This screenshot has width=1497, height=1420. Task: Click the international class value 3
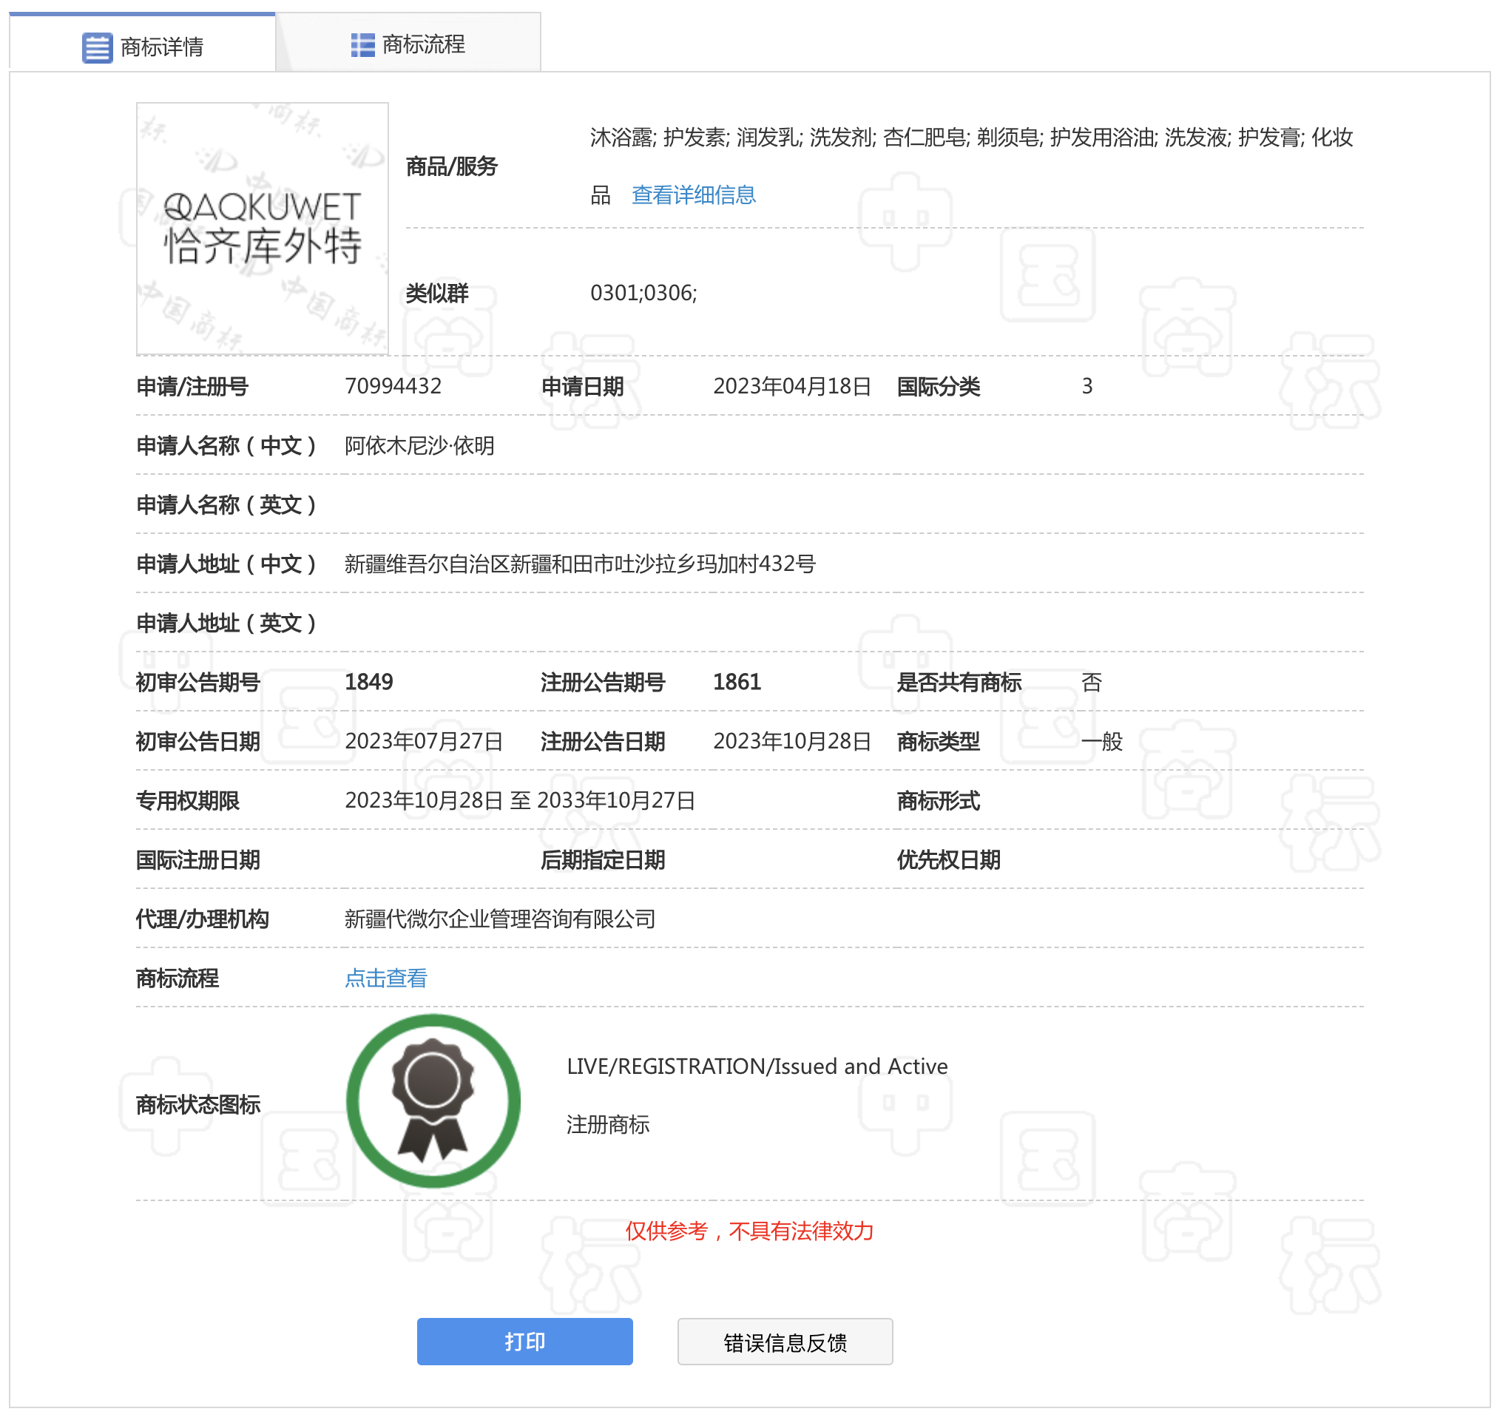[1087, 386]
